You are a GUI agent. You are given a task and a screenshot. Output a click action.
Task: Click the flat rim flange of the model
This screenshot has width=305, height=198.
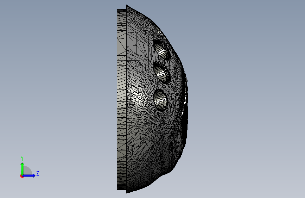pyautogui.click(x=122, y=99)
